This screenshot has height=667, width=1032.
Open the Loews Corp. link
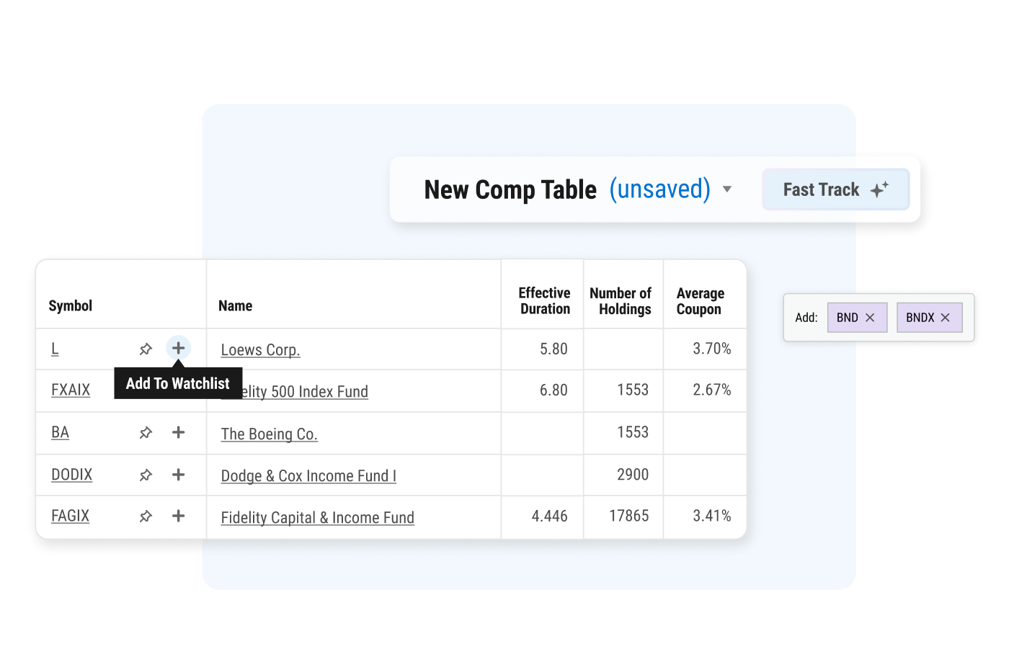point(260,350)
